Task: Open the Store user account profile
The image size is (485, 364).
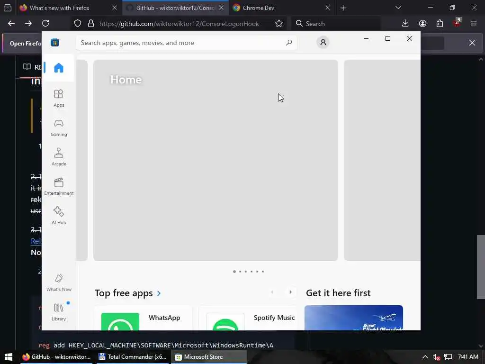Action: point(323,42)
